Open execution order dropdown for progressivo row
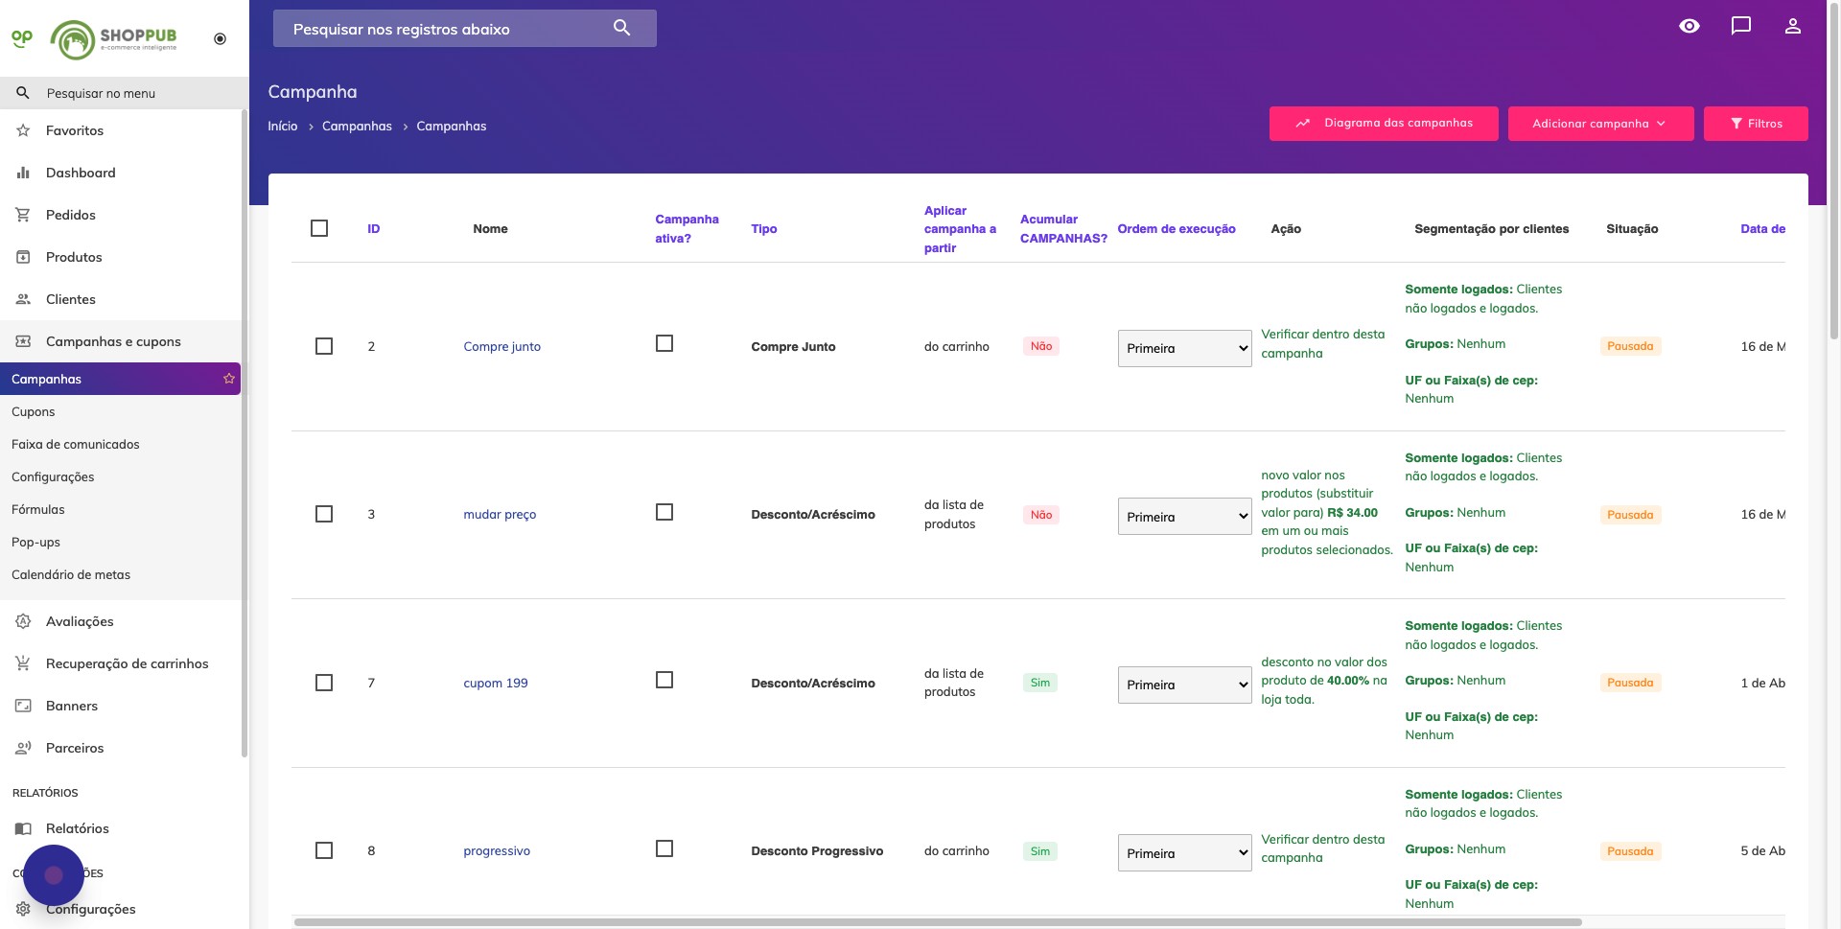This screenshot has height=929, width=1841. (1184, 853)
